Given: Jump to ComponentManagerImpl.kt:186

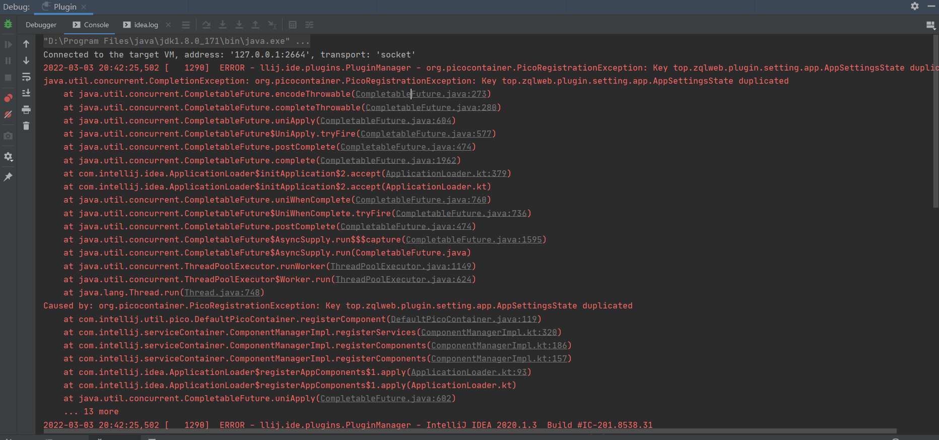Looking at the screenshot, I should click(x=499, y=345).
